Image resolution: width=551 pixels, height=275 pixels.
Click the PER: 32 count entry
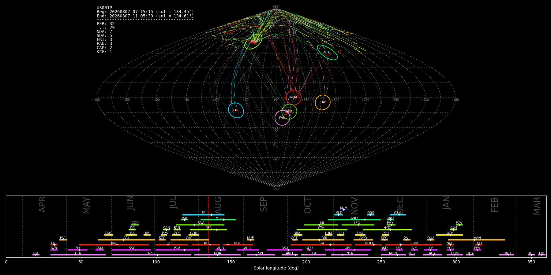[106, 24]
